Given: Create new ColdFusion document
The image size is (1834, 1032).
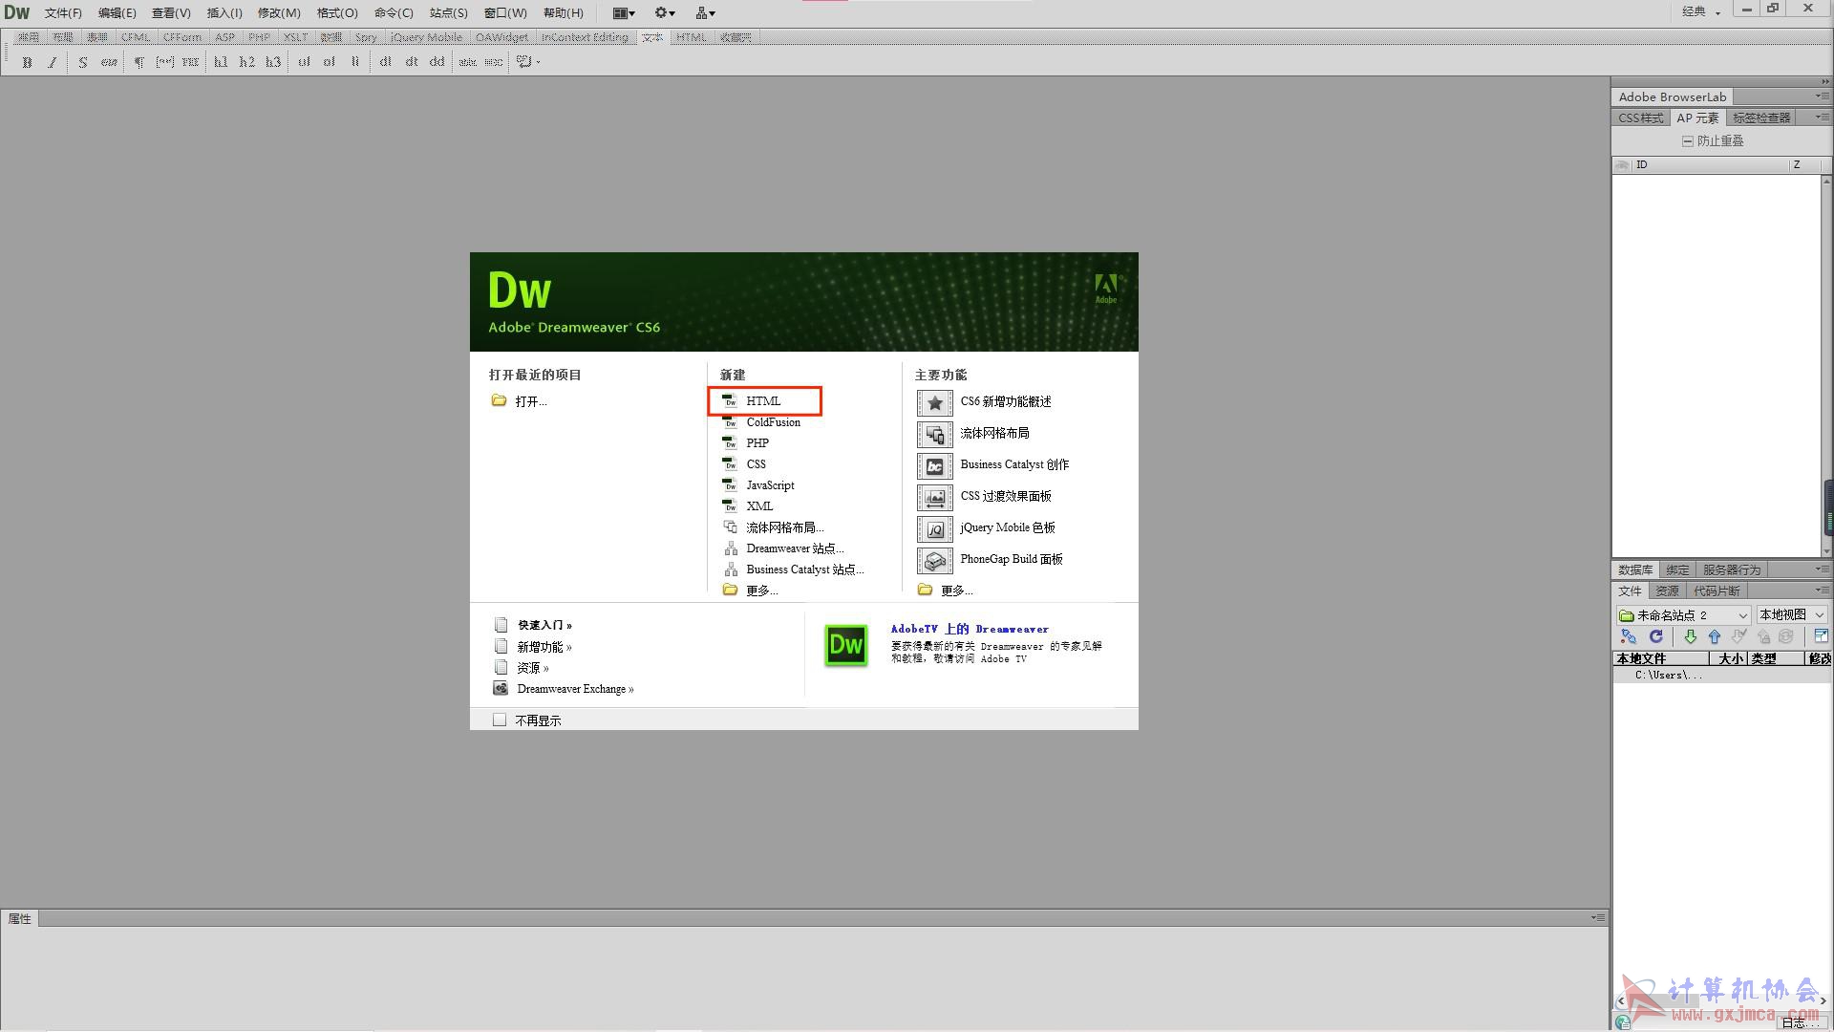Looking at the screenshot, I should pyautogui.click(x=761, y=422).
